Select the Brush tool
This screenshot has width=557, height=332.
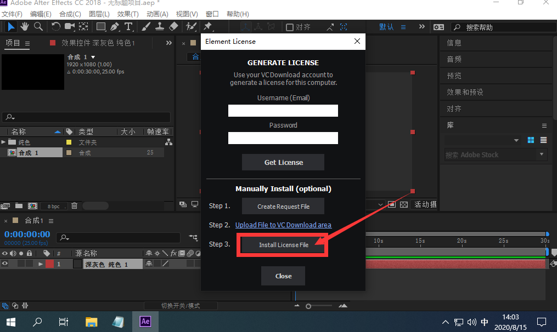pyautogui.click(x=145, y=27)
